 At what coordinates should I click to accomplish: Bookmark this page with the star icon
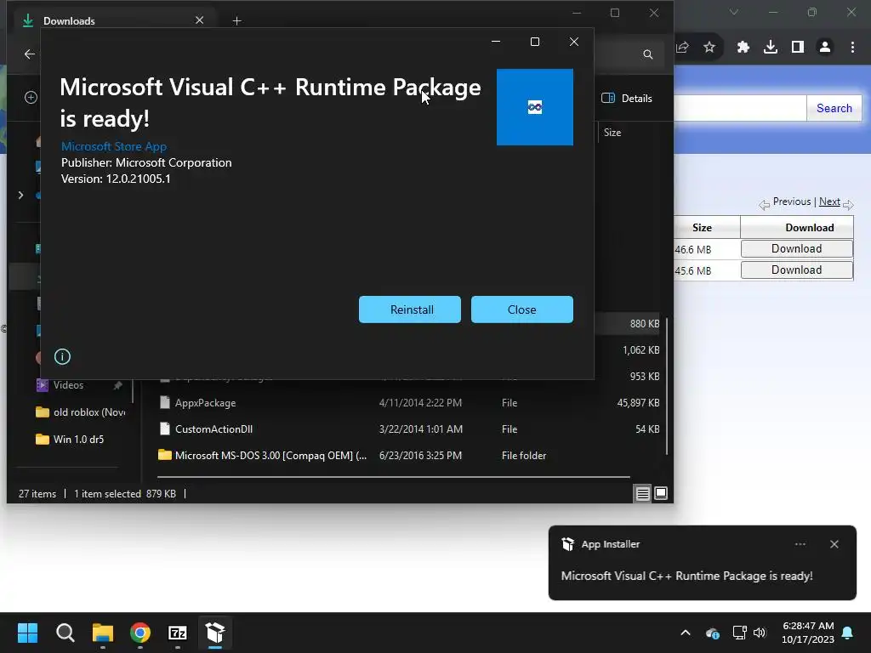709,48
